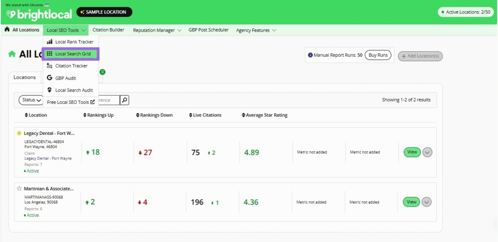Expand the Reputation Manager menu
The width and height of the screenshot is (498, 242).
157,31
